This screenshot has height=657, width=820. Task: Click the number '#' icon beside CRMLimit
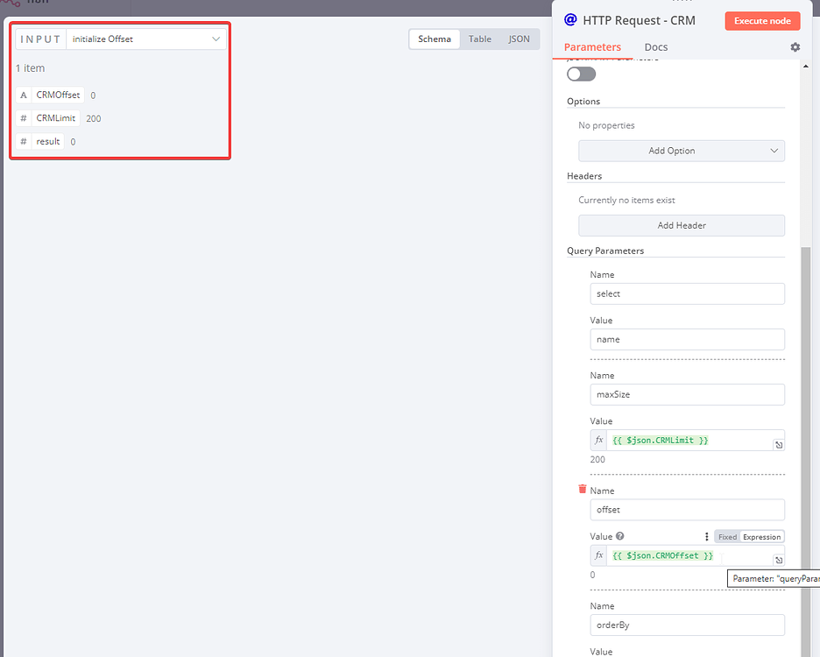23,117
